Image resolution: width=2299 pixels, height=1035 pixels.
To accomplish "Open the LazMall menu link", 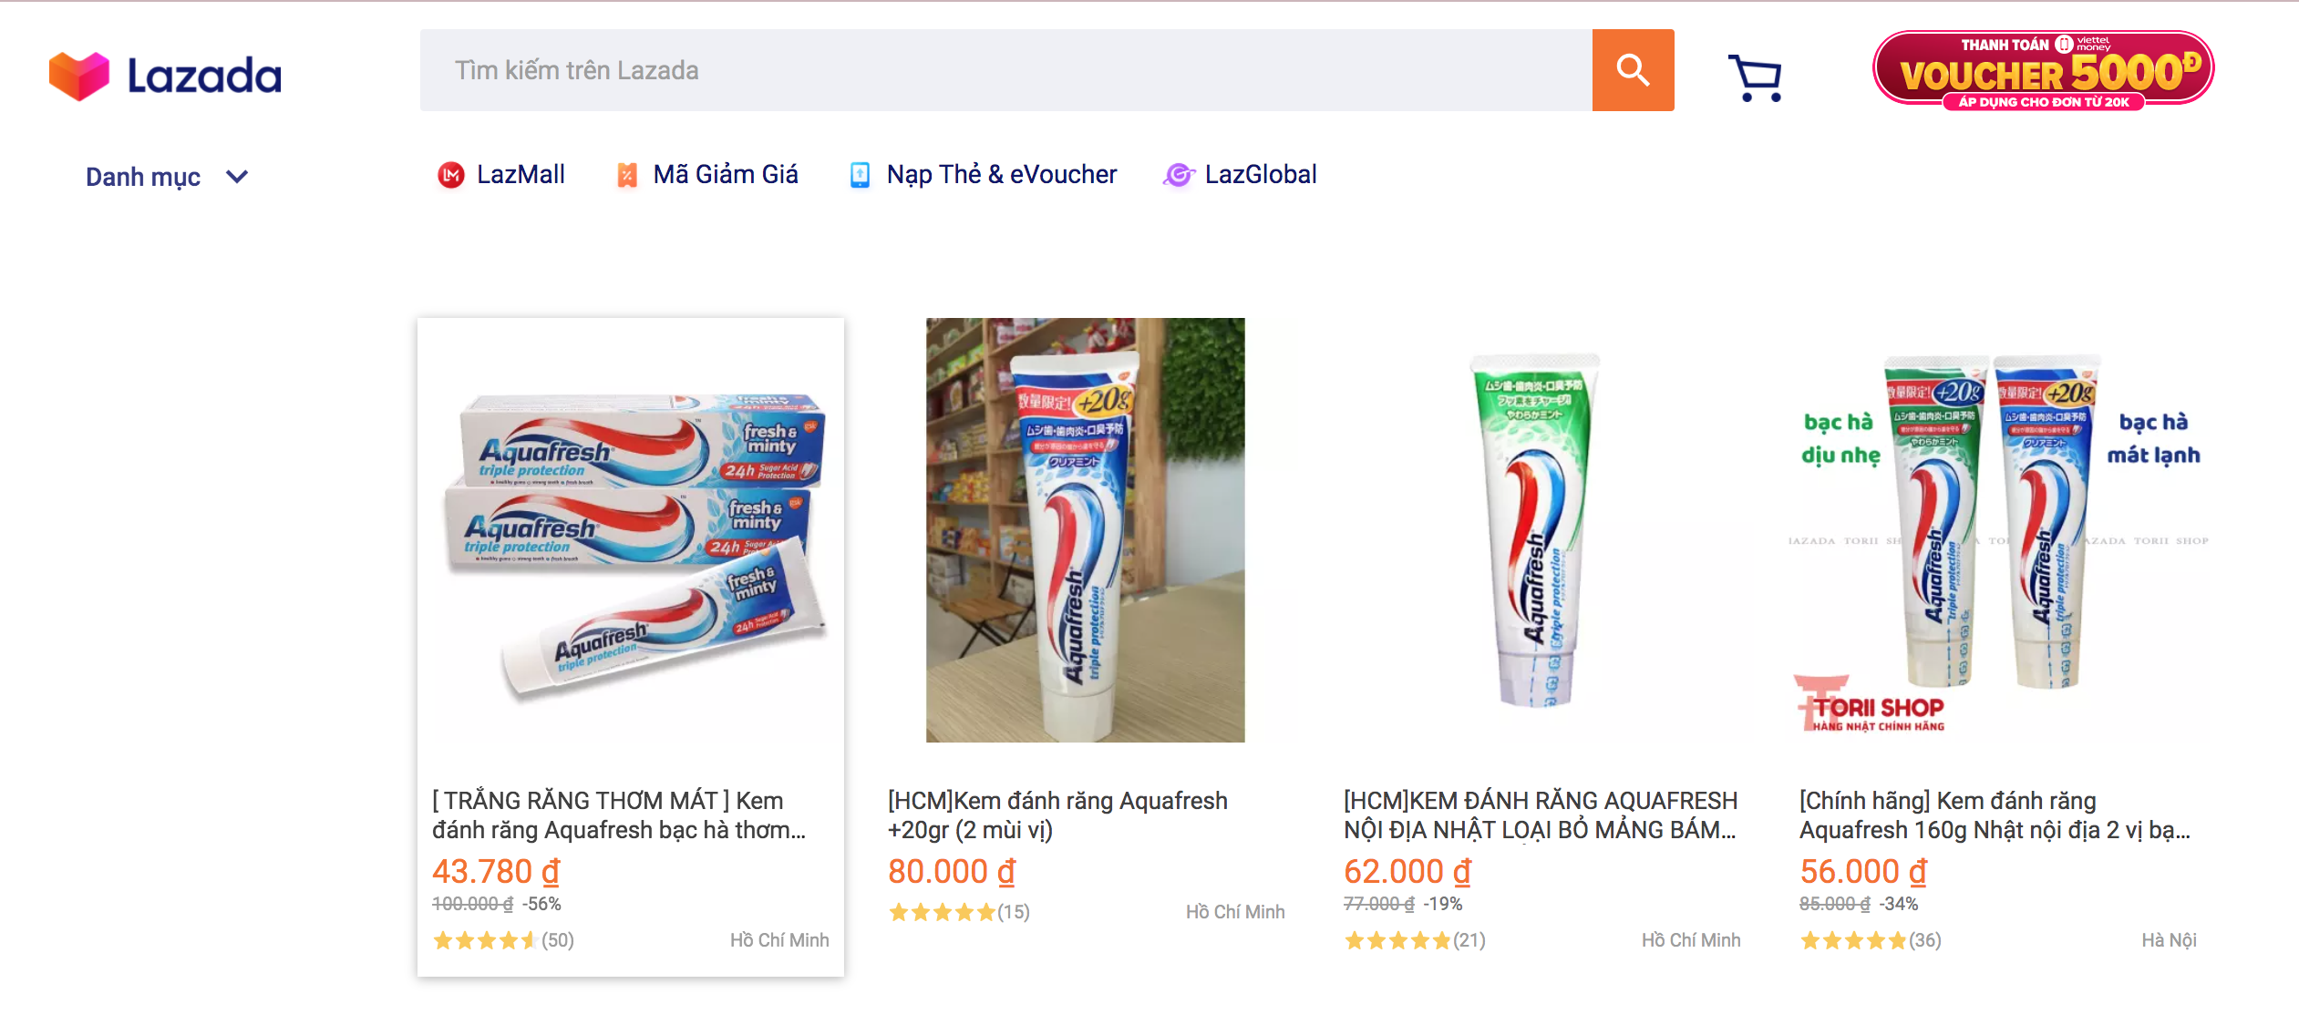I will (521, 174).
